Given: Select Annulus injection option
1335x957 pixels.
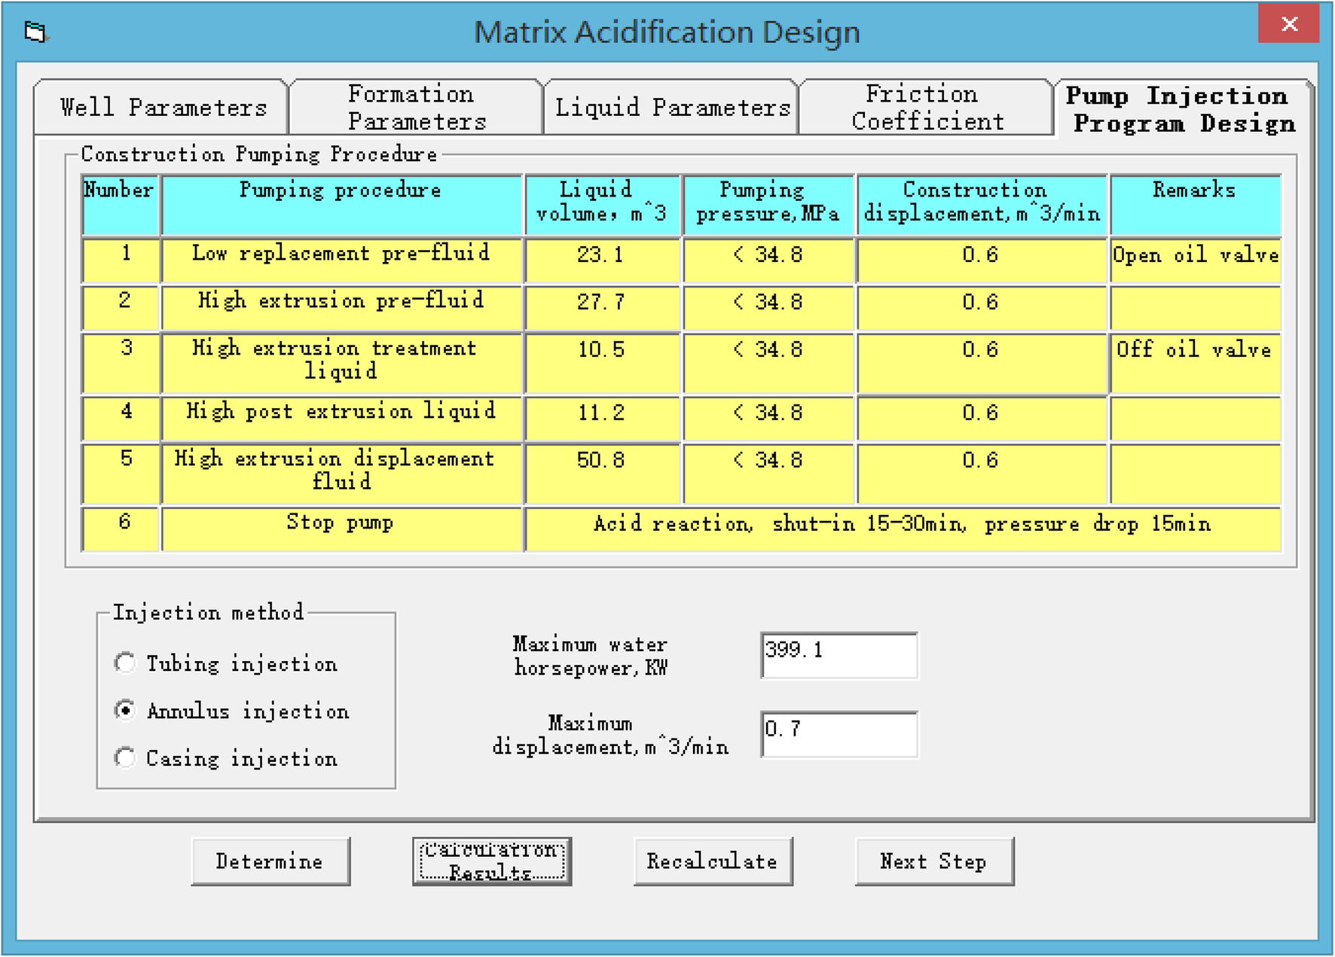Looking at the screenshot, I should pyautogui.click(x=125, y=710).
